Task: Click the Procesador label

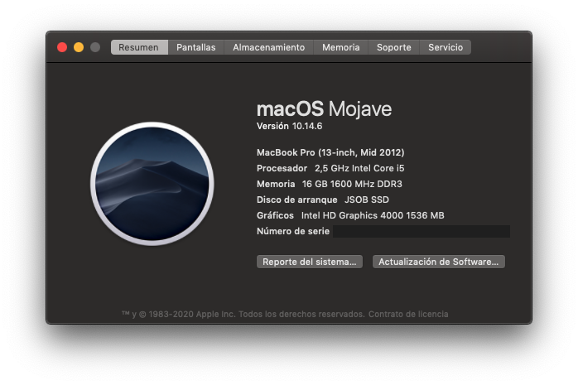Action: pyautogui.click(x=282, y=168)
